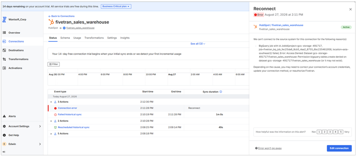357x156 pixels.
Task: Click the fivetran_sales_warehouse breadcrumb destination link
Action: point(81,28)
